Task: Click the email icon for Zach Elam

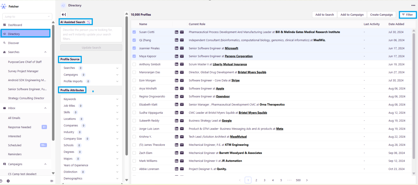Action: [182, 153]
